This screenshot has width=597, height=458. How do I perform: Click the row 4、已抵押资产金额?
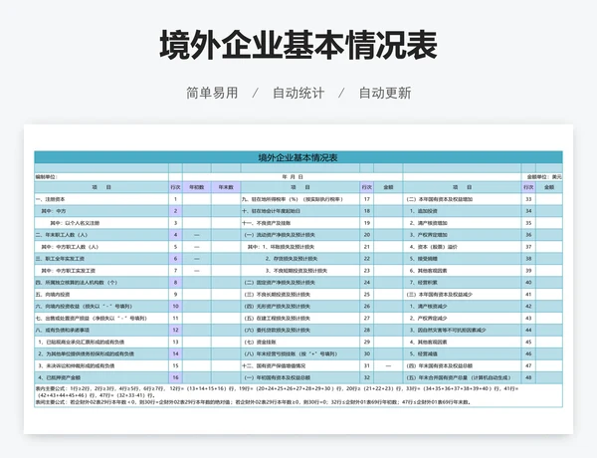(x=101, y=377)
